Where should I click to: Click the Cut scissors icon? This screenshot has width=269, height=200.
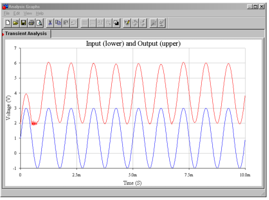pos(50,23)
